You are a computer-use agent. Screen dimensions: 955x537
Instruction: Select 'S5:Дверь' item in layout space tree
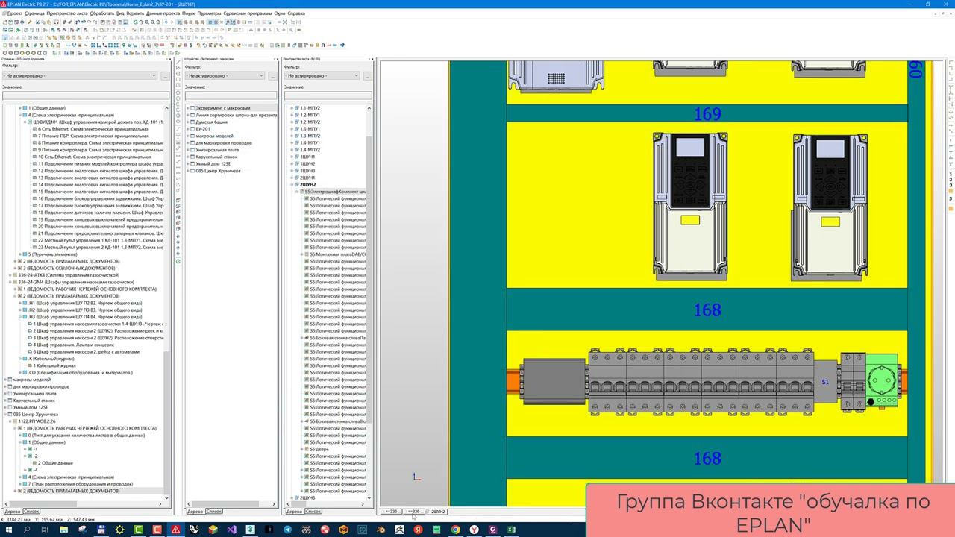pos(319,449)
